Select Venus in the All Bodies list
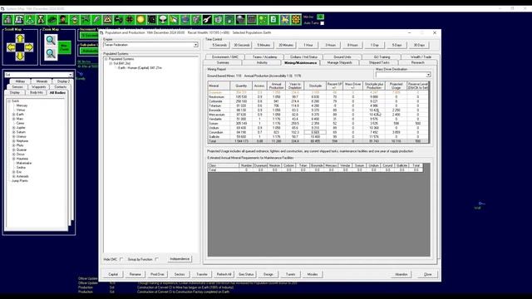The height and width of the screenshot is (299, 532). 20,110
